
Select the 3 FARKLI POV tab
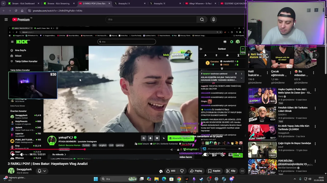94,4
